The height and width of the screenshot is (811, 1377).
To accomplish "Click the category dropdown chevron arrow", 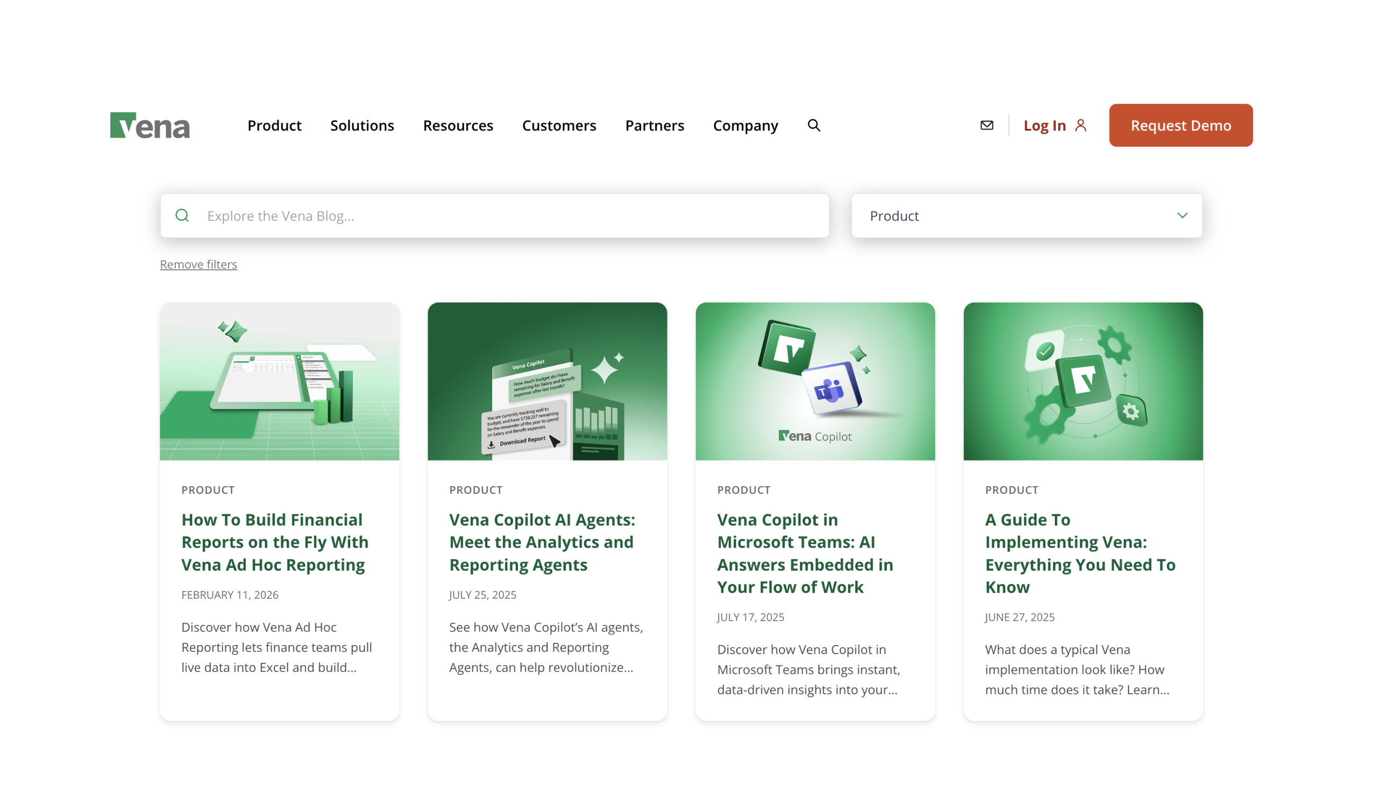I will [x=1182, y=216].
